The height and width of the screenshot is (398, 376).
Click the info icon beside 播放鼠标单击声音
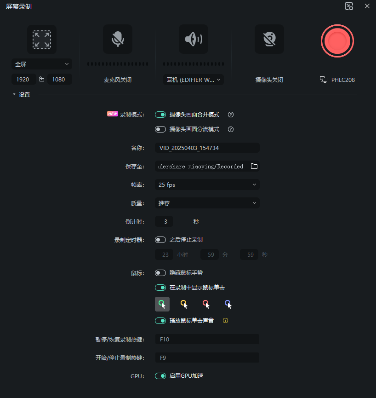click(225, 321)
